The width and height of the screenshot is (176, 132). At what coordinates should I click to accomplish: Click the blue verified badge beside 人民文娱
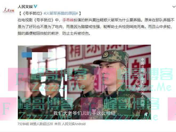coord(35,6)
